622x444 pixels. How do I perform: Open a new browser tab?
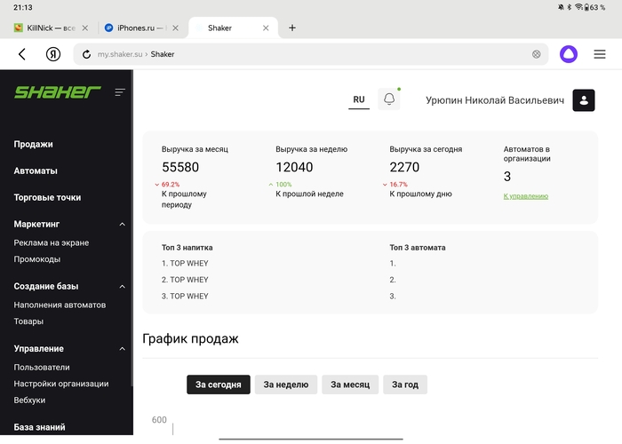coord(292,28)
